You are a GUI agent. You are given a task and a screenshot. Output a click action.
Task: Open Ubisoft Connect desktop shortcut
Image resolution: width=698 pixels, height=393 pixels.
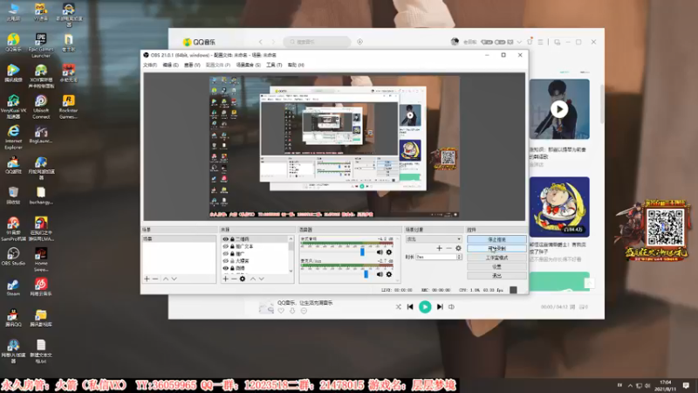[x=40, y=107]
